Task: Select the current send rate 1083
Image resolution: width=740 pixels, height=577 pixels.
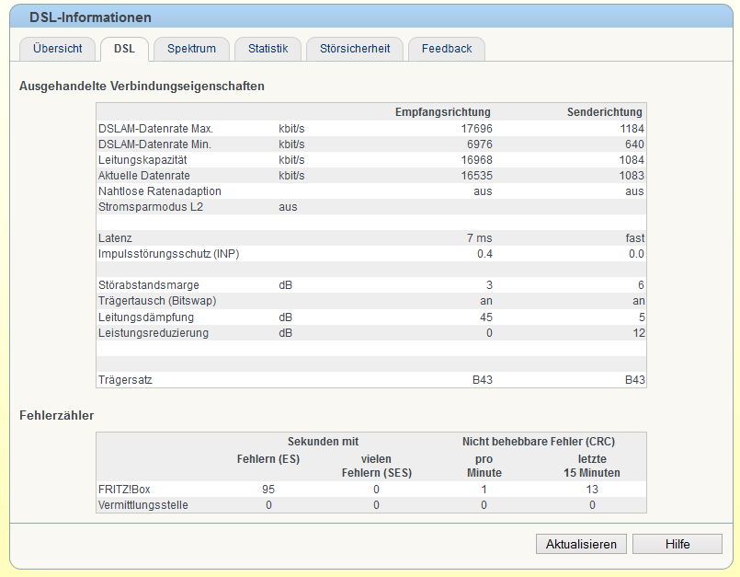Action: [x=632, y=176]
